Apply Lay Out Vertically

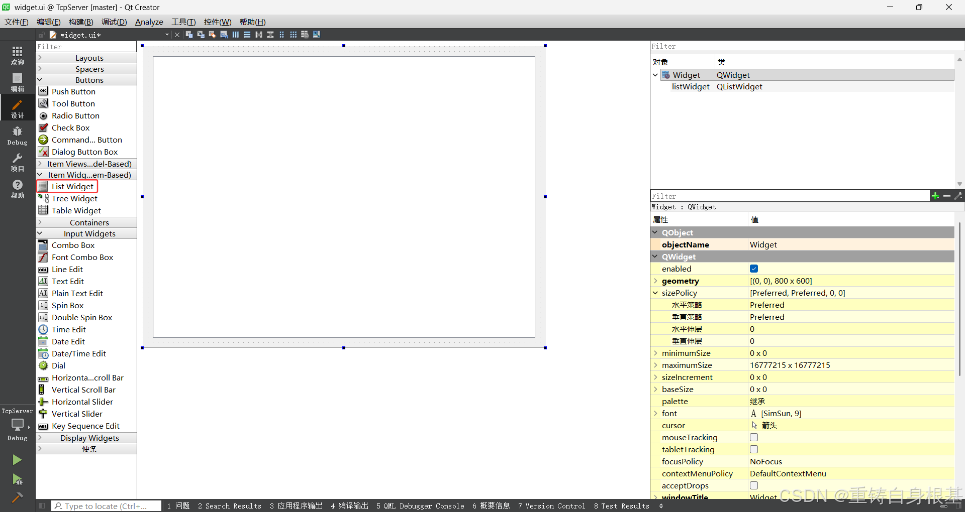tap(247, 35)
